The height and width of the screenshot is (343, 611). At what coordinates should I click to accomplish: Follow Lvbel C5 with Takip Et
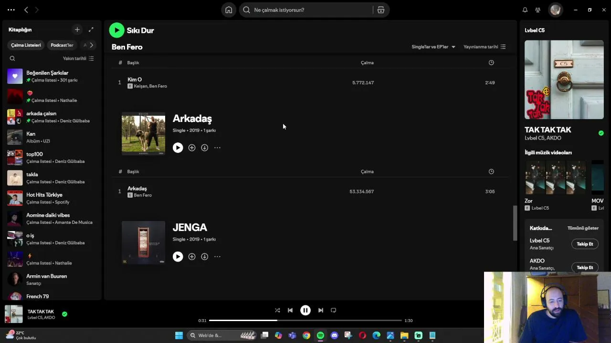[585, 244]
